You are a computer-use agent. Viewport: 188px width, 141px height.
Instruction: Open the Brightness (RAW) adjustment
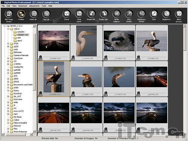(x=141, y=14)
